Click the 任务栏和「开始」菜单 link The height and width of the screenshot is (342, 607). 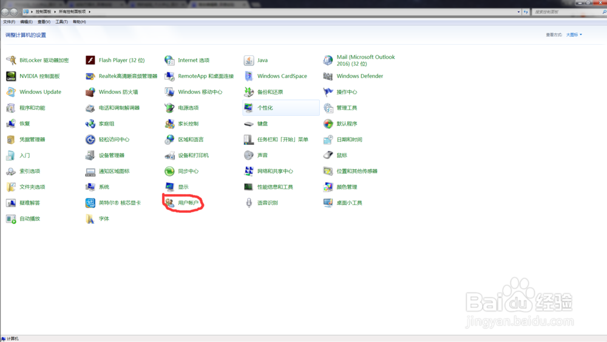point(283,139)
